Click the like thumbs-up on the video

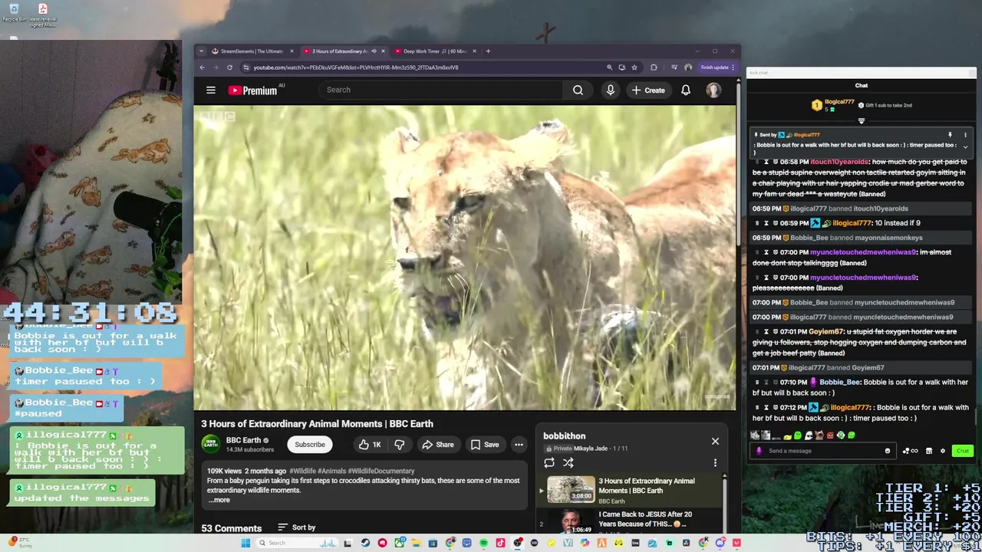pyautogui.click(x=370, y=445)
